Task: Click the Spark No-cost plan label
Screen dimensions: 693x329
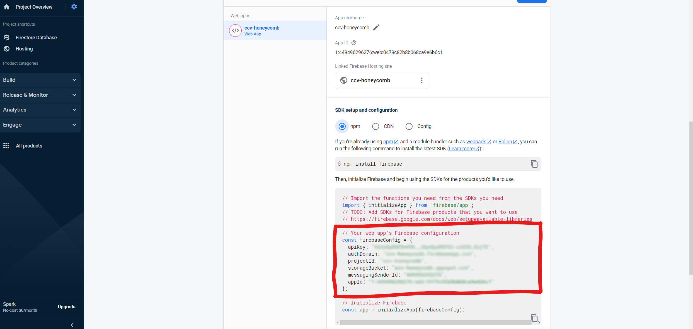Action: pyautogui.click(x=20, y=307)
